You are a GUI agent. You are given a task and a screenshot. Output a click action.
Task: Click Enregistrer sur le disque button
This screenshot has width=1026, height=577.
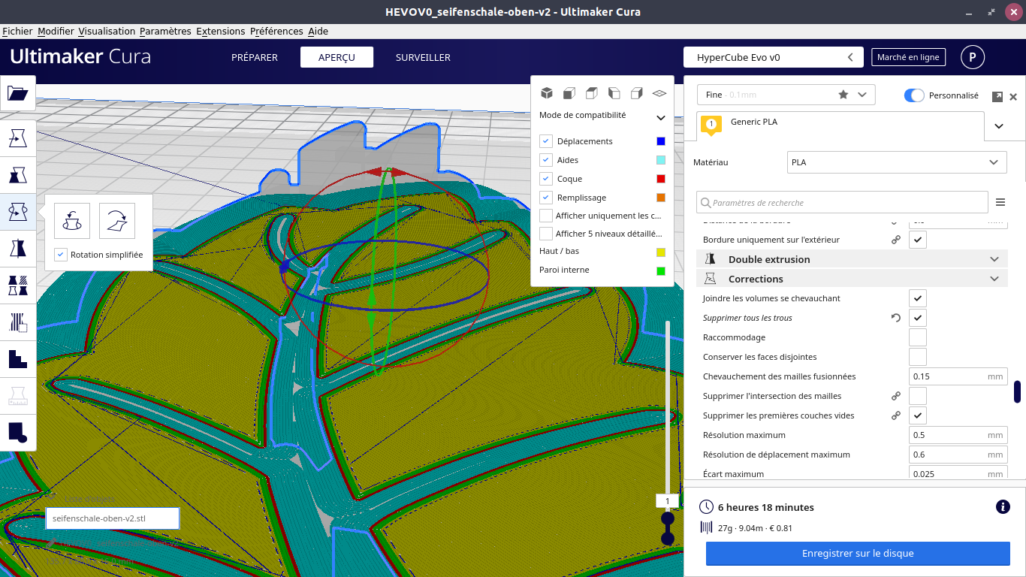858,554
